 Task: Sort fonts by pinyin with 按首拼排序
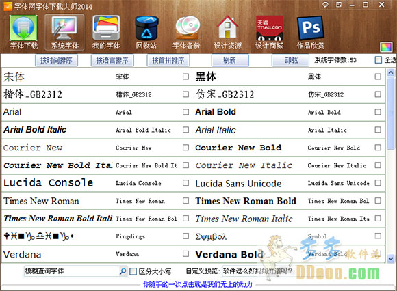(168, 60)
